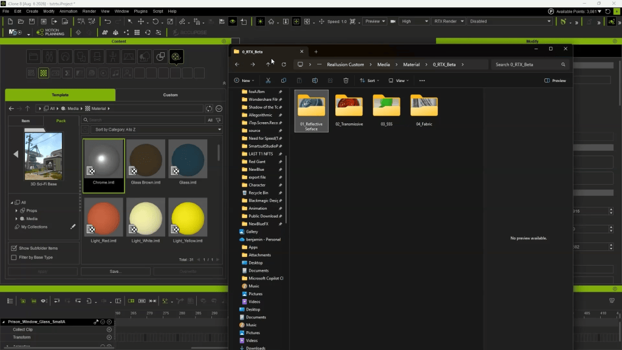
Task: Open the Disabled dropdown in toolbar
Action: point(510,21)
